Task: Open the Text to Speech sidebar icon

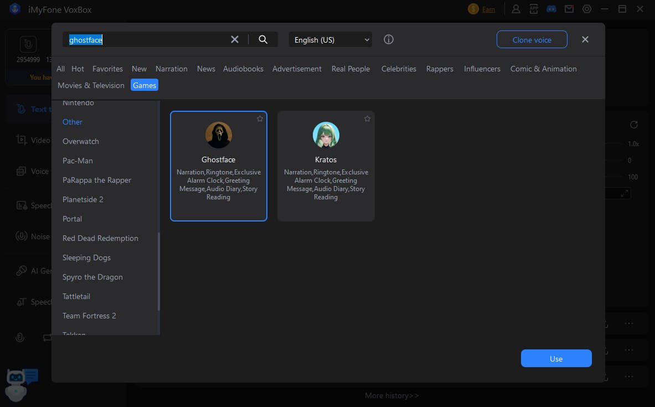Action: click(x=21, y=109)
